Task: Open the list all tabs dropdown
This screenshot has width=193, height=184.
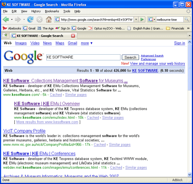Action: [x=190, y=36]
